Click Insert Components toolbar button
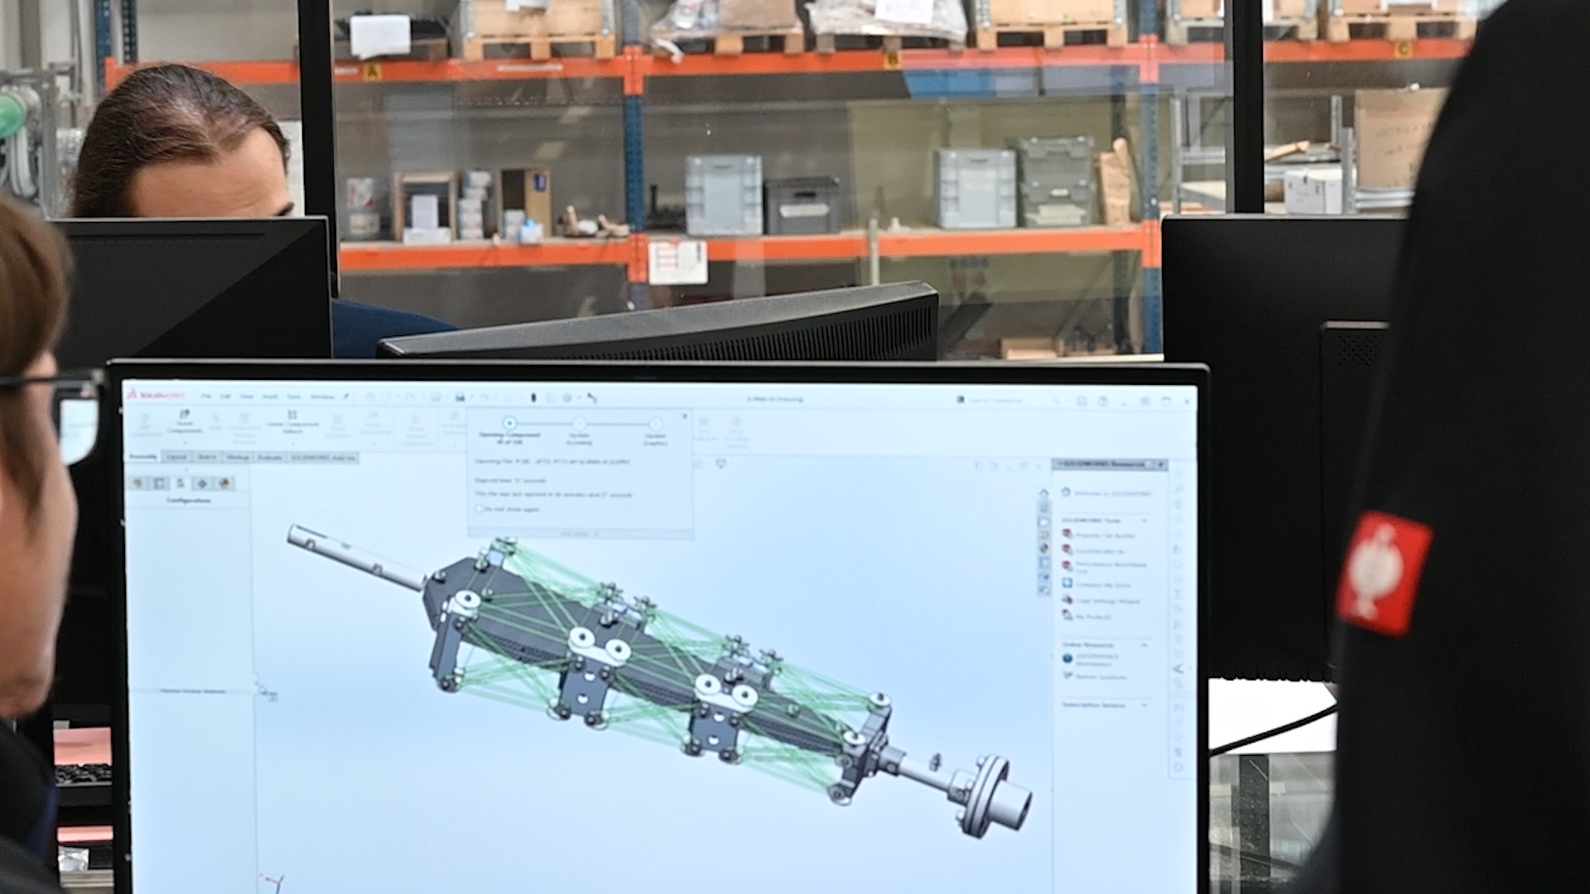 coord(184,416)
